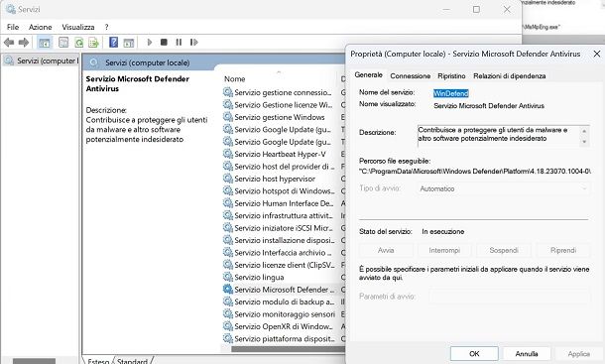Switch to the Connessione tab
Viewport: 605px width, 364px height.
(411, 76)
